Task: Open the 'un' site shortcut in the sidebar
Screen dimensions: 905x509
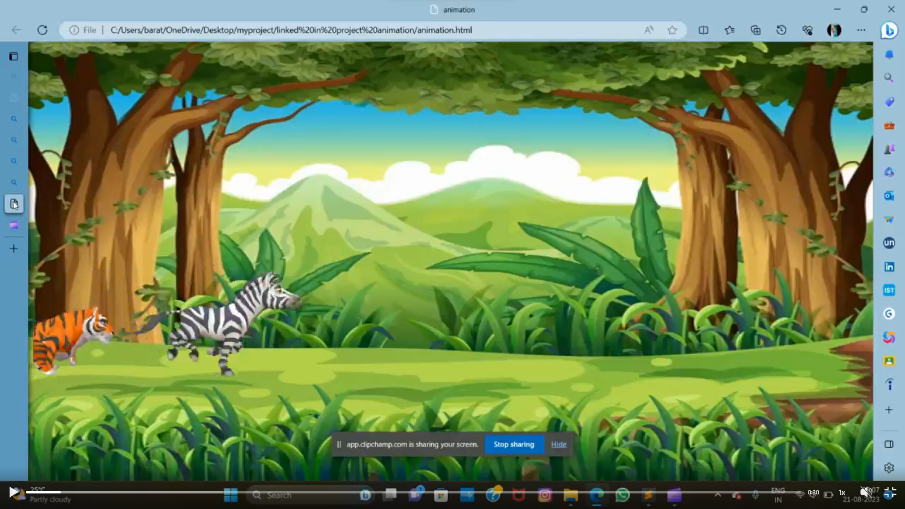Action: (x=889, y=243)
